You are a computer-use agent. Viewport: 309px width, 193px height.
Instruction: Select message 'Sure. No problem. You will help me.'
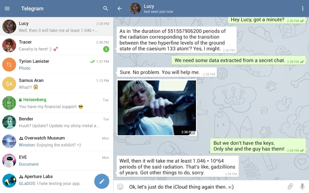(x=167, y=72)
